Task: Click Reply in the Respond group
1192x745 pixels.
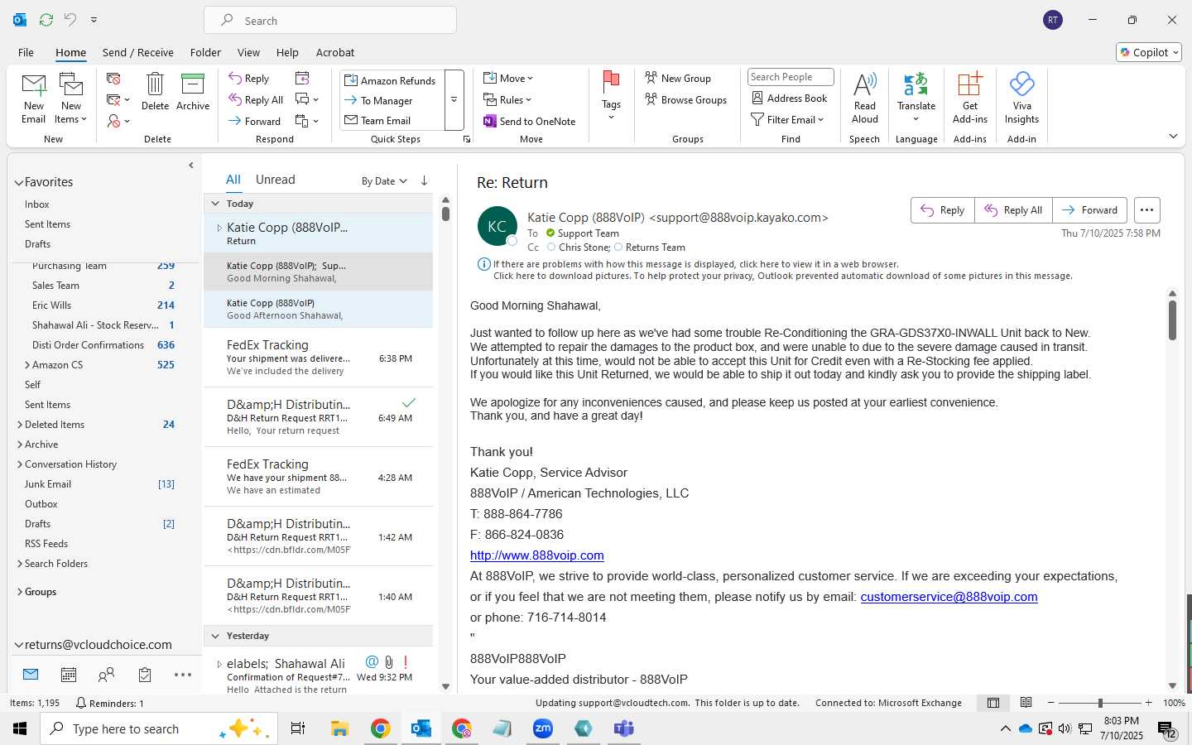Action: pos(249,79)
